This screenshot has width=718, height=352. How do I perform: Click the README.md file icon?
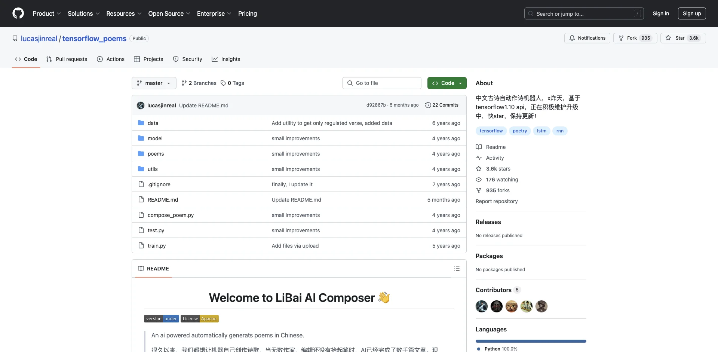click(141, 199)
